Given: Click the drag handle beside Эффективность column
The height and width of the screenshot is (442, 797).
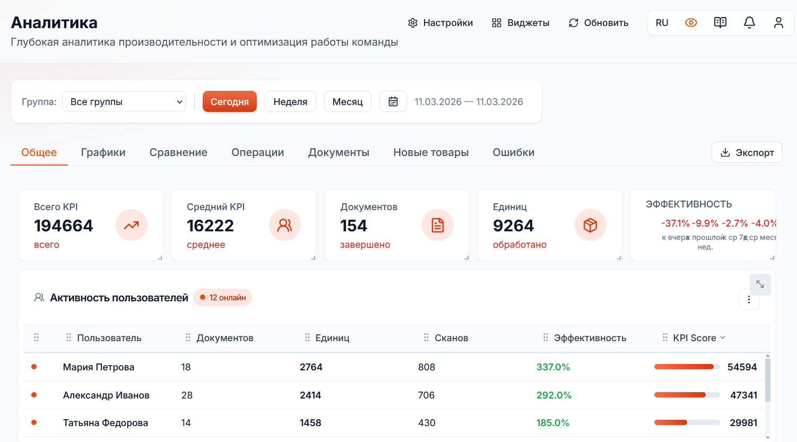Looking at the screenshot, I should pyautogui.click(x=545, y=337).
